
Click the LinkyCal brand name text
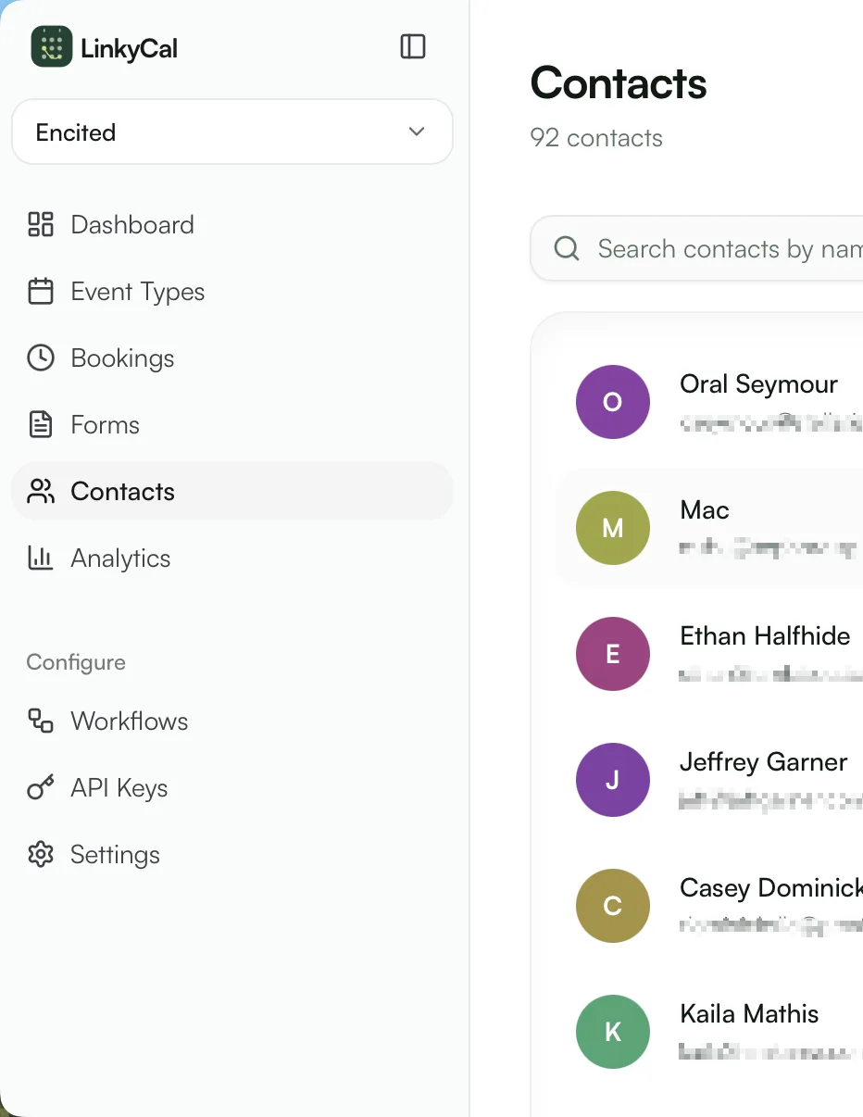(130, 48)
